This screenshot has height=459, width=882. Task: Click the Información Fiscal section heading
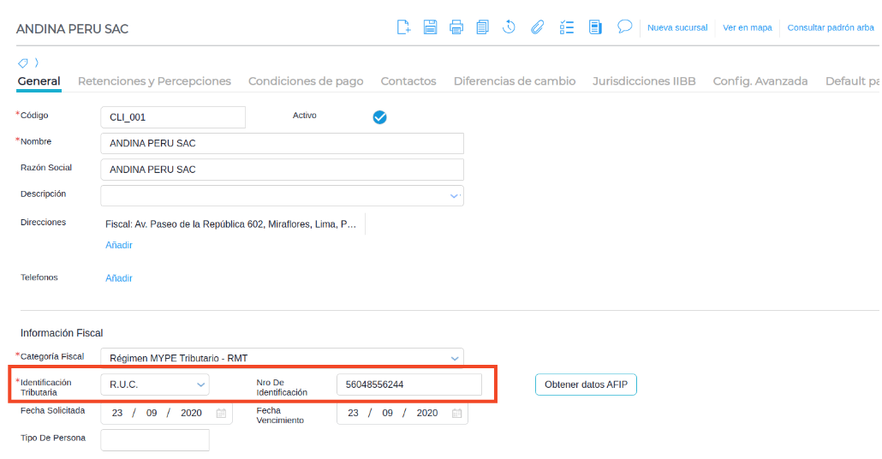62,333
